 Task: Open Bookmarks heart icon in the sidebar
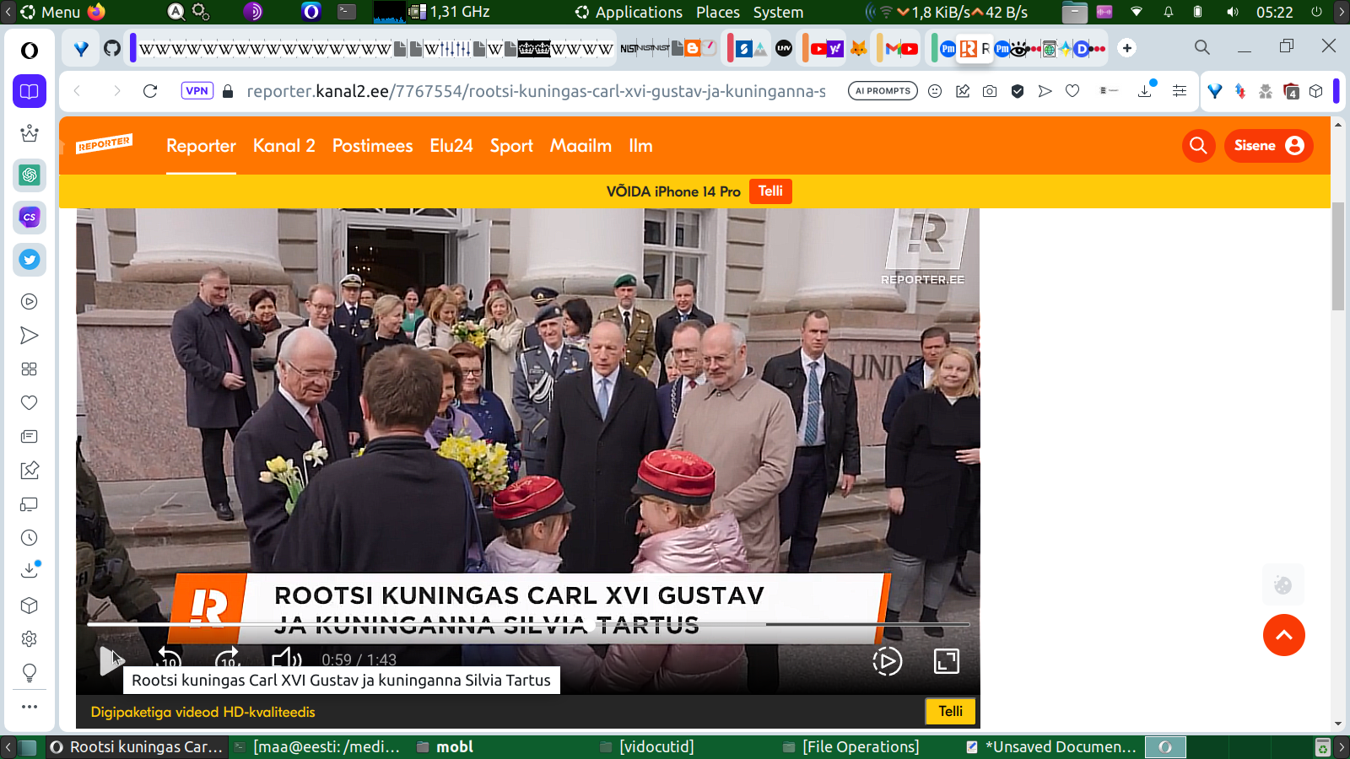point(30,403)
